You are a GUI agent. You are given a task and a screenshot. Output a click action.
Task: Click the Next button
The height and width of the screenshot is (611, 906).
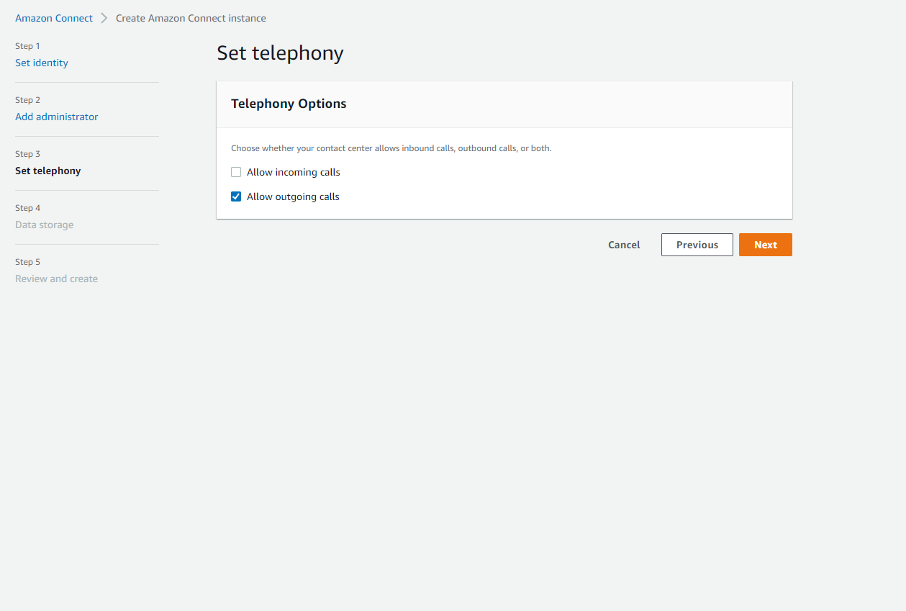click(x=765, y=245)
